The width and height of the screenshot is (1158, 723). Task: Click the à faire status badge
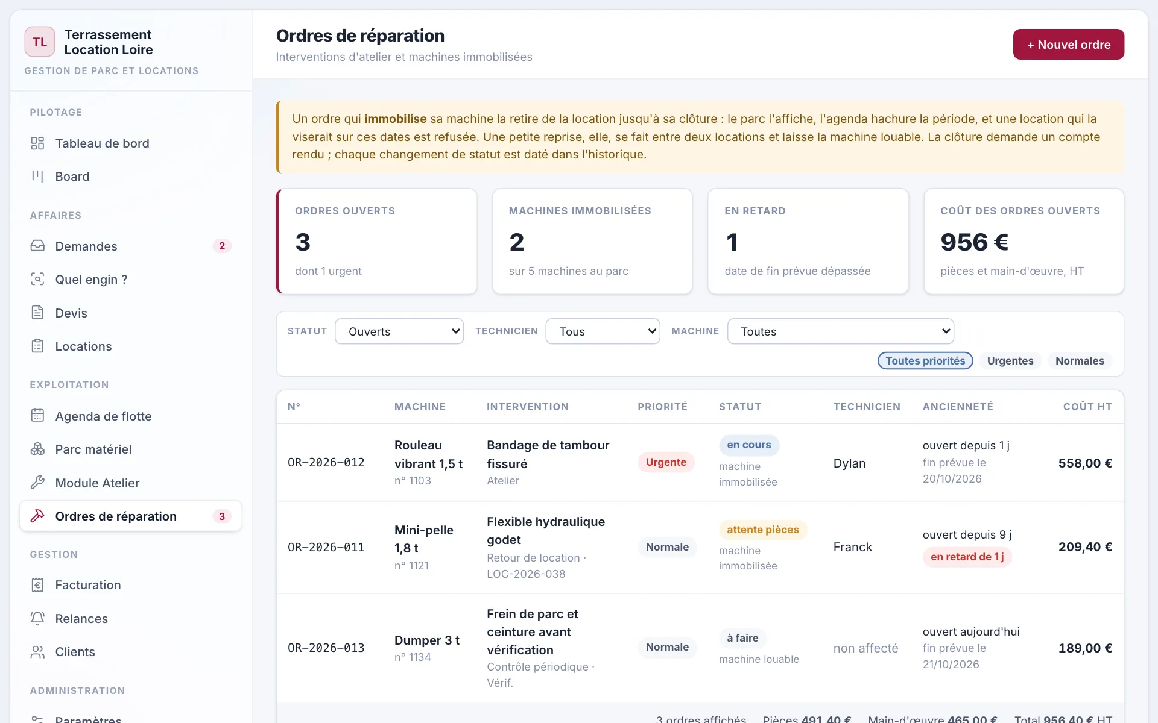click(742, 638)
